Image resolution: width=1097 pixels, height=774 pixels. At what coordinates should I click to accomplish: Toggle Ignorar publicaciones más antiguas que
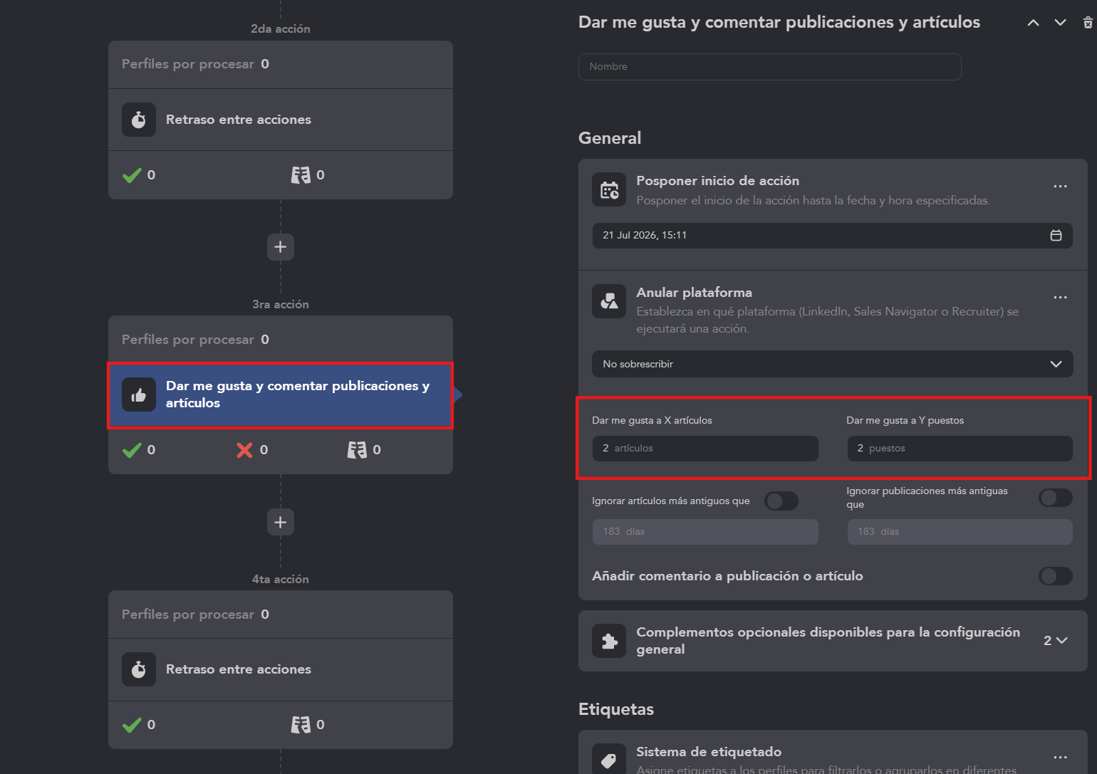tap(1056, 498)
